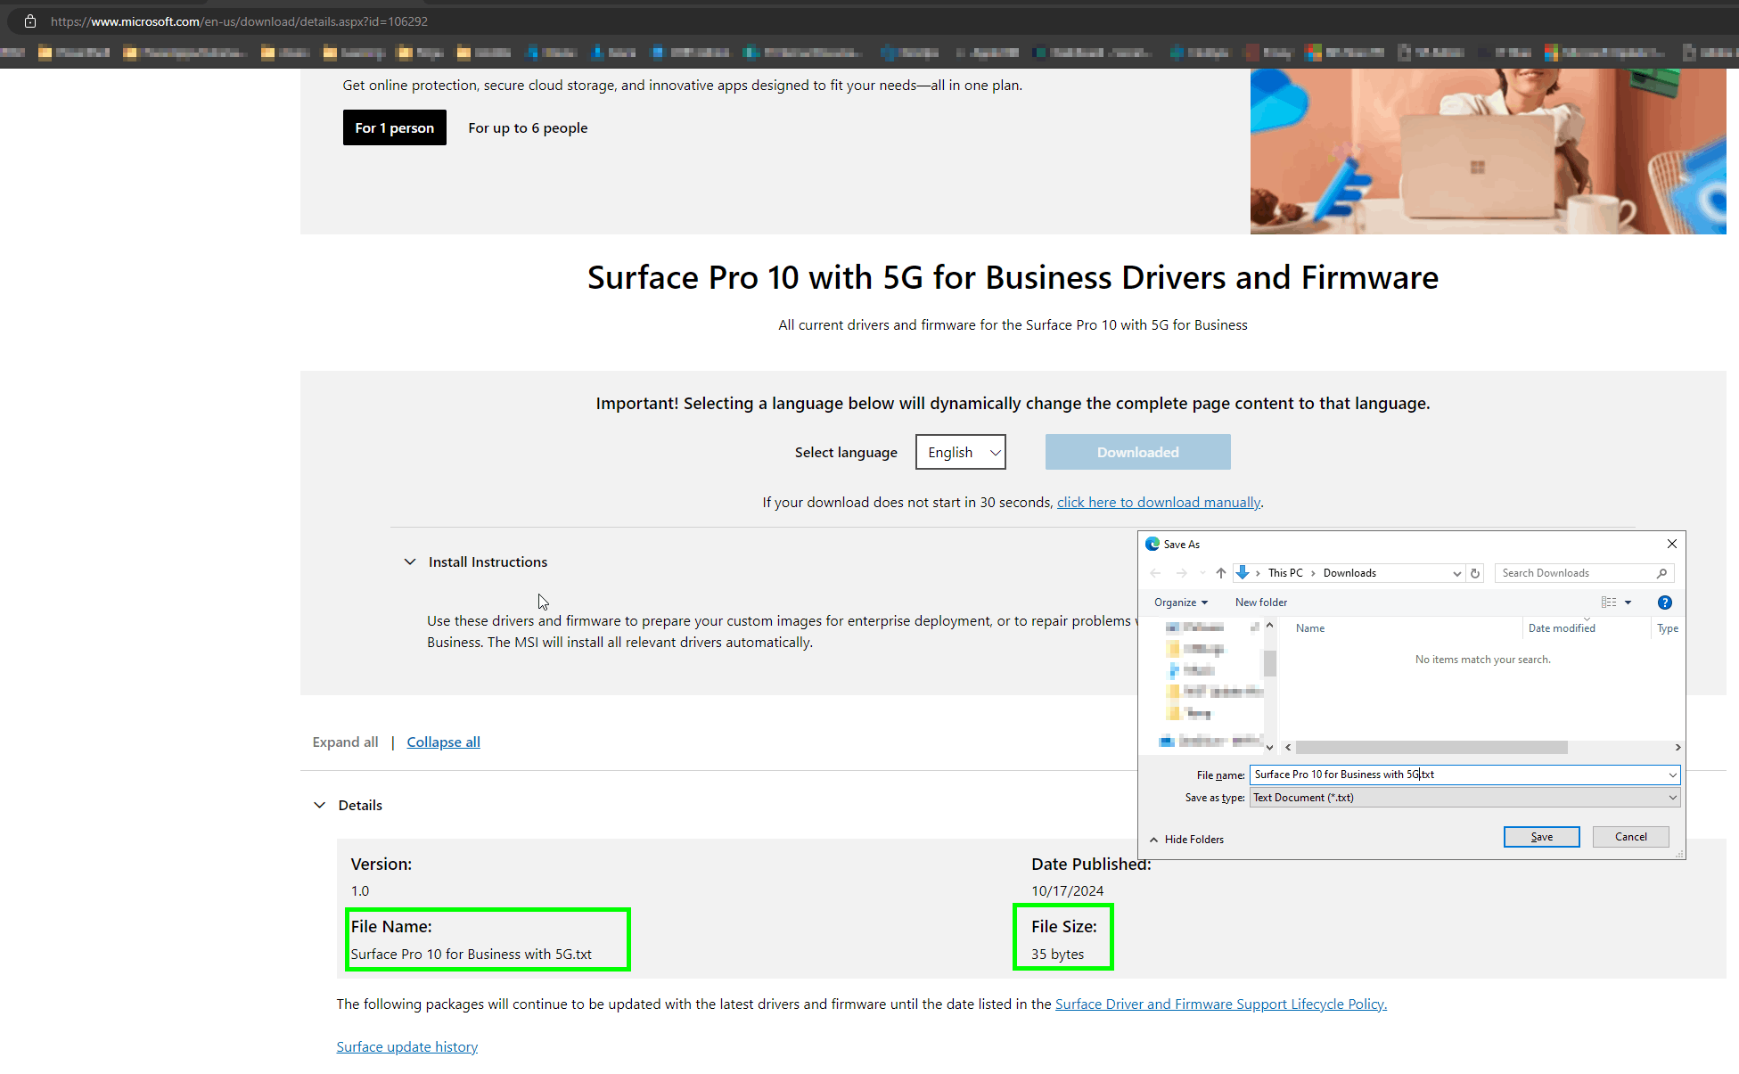Screen dimensions: 1739x1074
Task: Click the horizontal scrollbar in file list
Action: (1431, 748)
